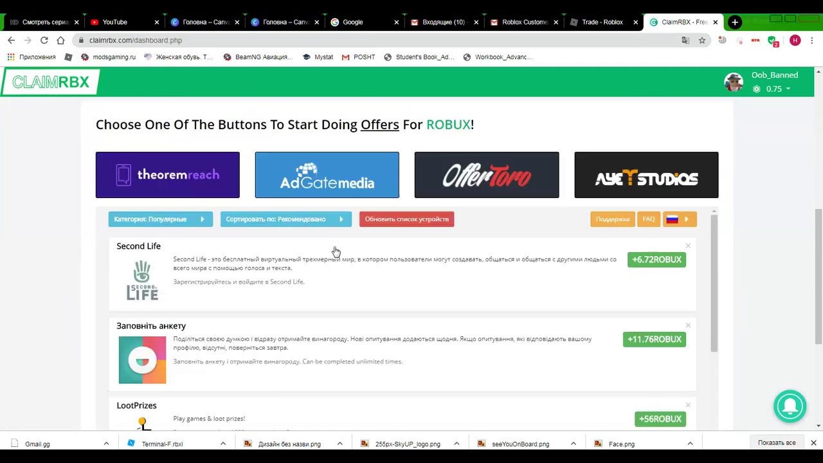Expand the 0.75 balance dropdown arrow
This screenshot has height=463, width=823.
pos(788,89)
